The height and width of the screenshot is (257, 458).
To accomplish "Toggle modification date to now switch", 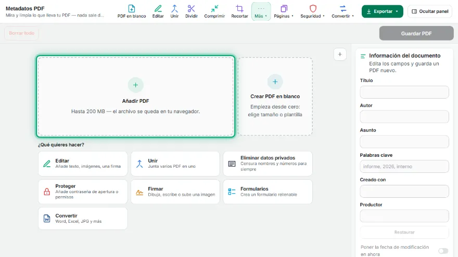I will pos(443,251).
